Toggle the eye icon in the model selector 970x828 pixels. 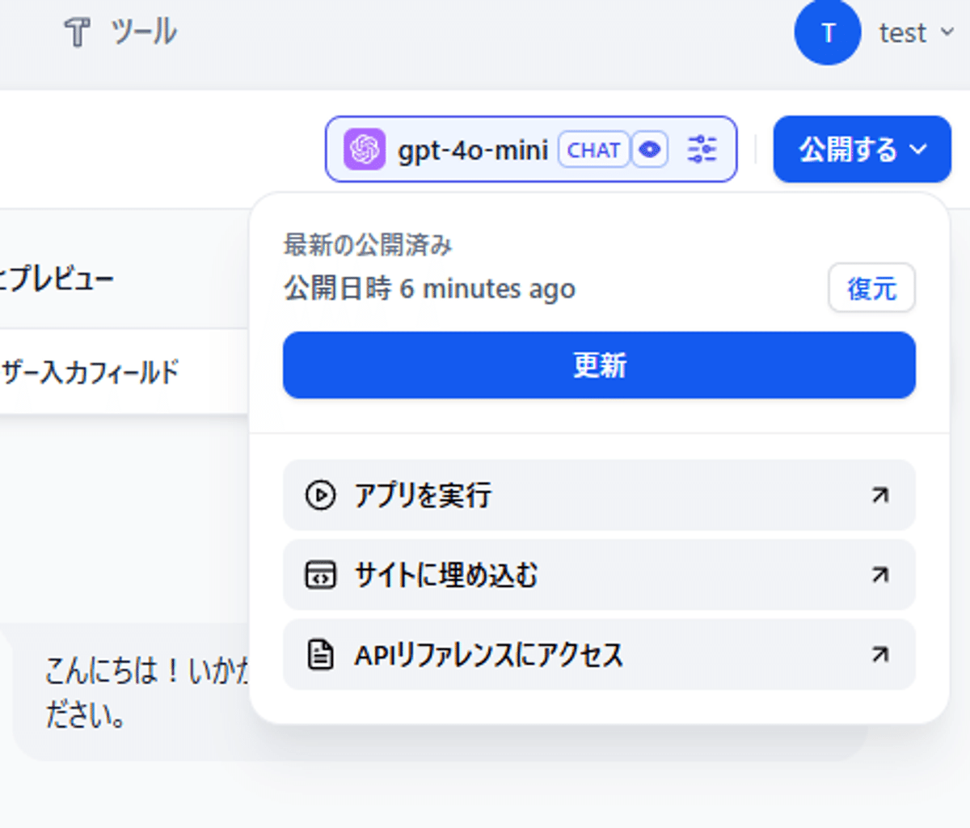pos(649,149)
